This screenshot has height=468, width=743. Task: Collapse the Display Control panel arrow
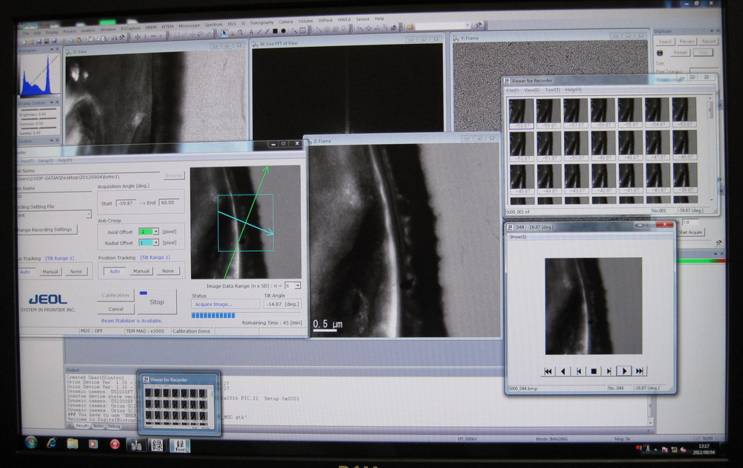coord(52,103)
